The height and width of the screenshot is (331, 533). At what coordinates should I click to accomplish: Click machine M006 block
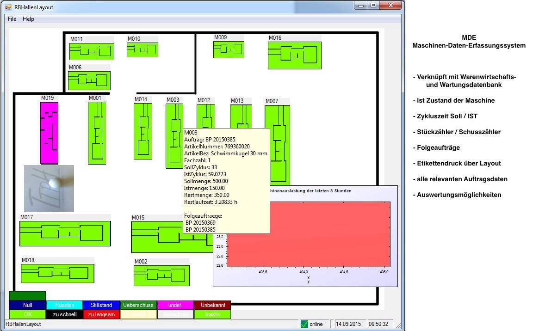(89, 81)
